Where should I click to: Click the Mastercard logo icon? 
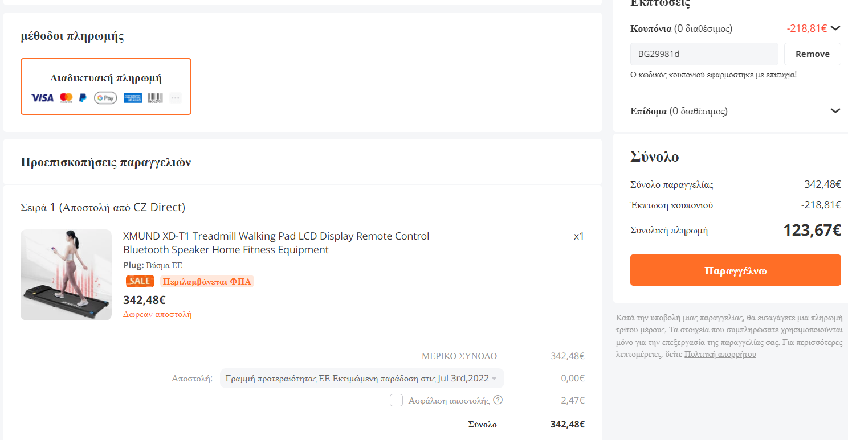(66, 98)
